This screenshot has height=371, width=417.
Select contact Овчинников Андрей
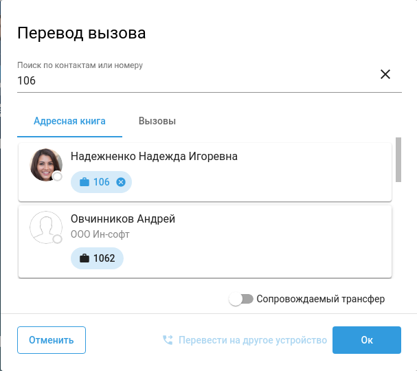click(x=123, y=219)
